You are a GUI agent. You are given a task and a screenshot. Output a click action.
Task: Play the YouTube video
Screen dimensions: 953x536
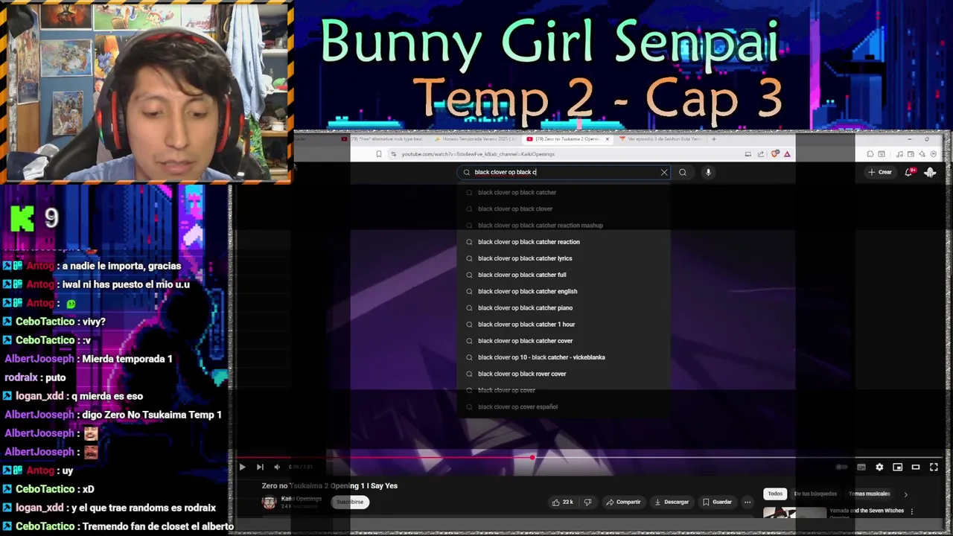click(x=242, y=467)
